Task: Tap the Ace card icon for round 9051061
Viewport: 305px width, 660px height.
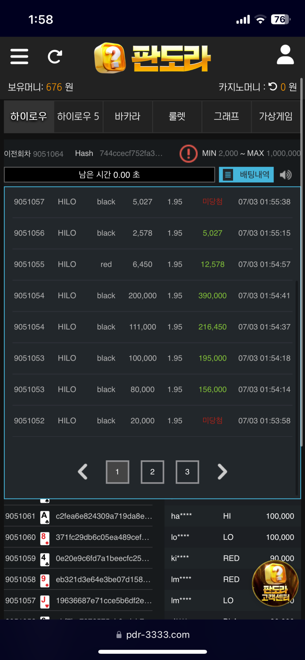Action: tap(45, 516)
